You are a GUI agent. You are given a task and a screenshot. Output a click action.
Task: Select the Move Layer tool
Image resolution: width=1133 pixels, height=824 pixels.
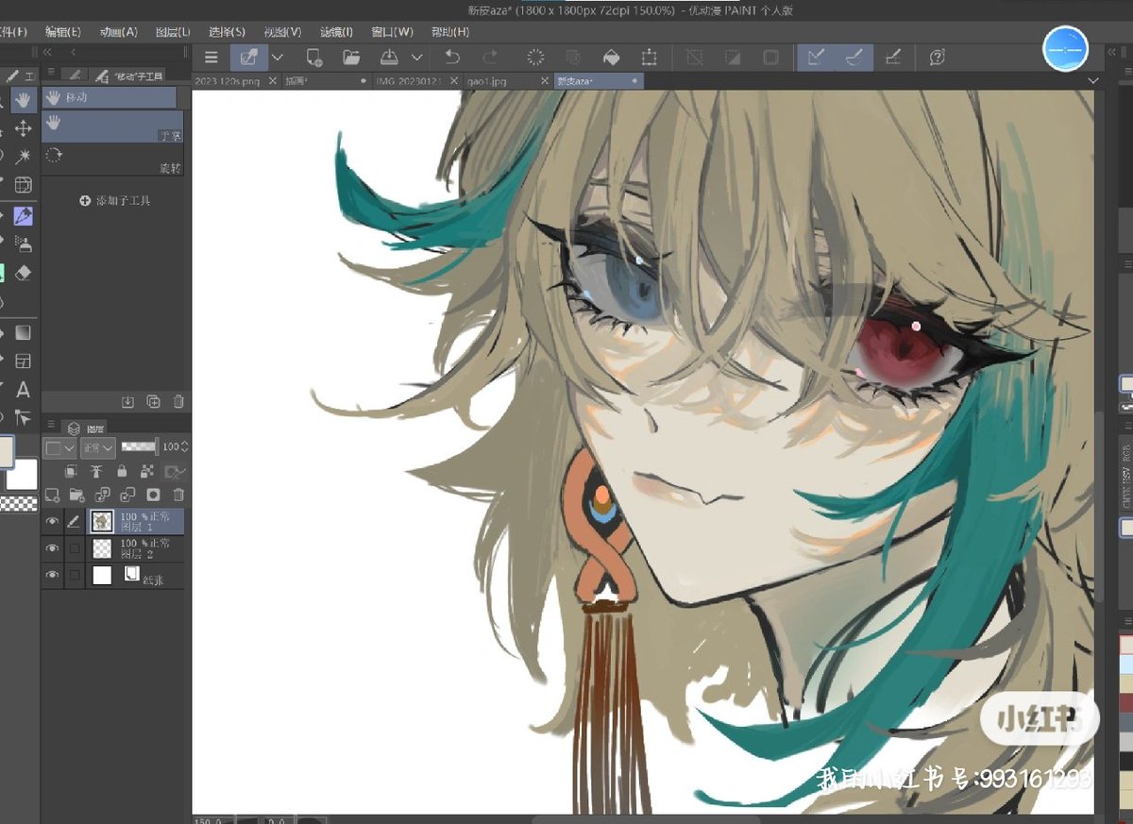point(24,128)
